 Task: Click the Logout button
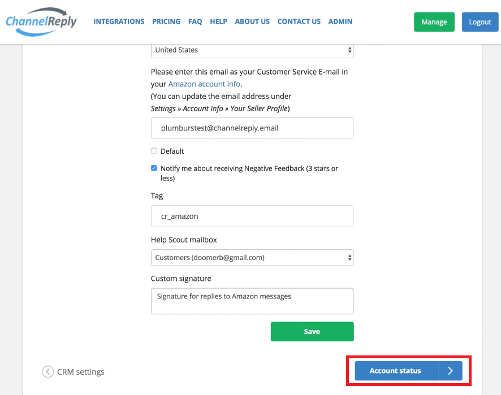click(480, 22)
